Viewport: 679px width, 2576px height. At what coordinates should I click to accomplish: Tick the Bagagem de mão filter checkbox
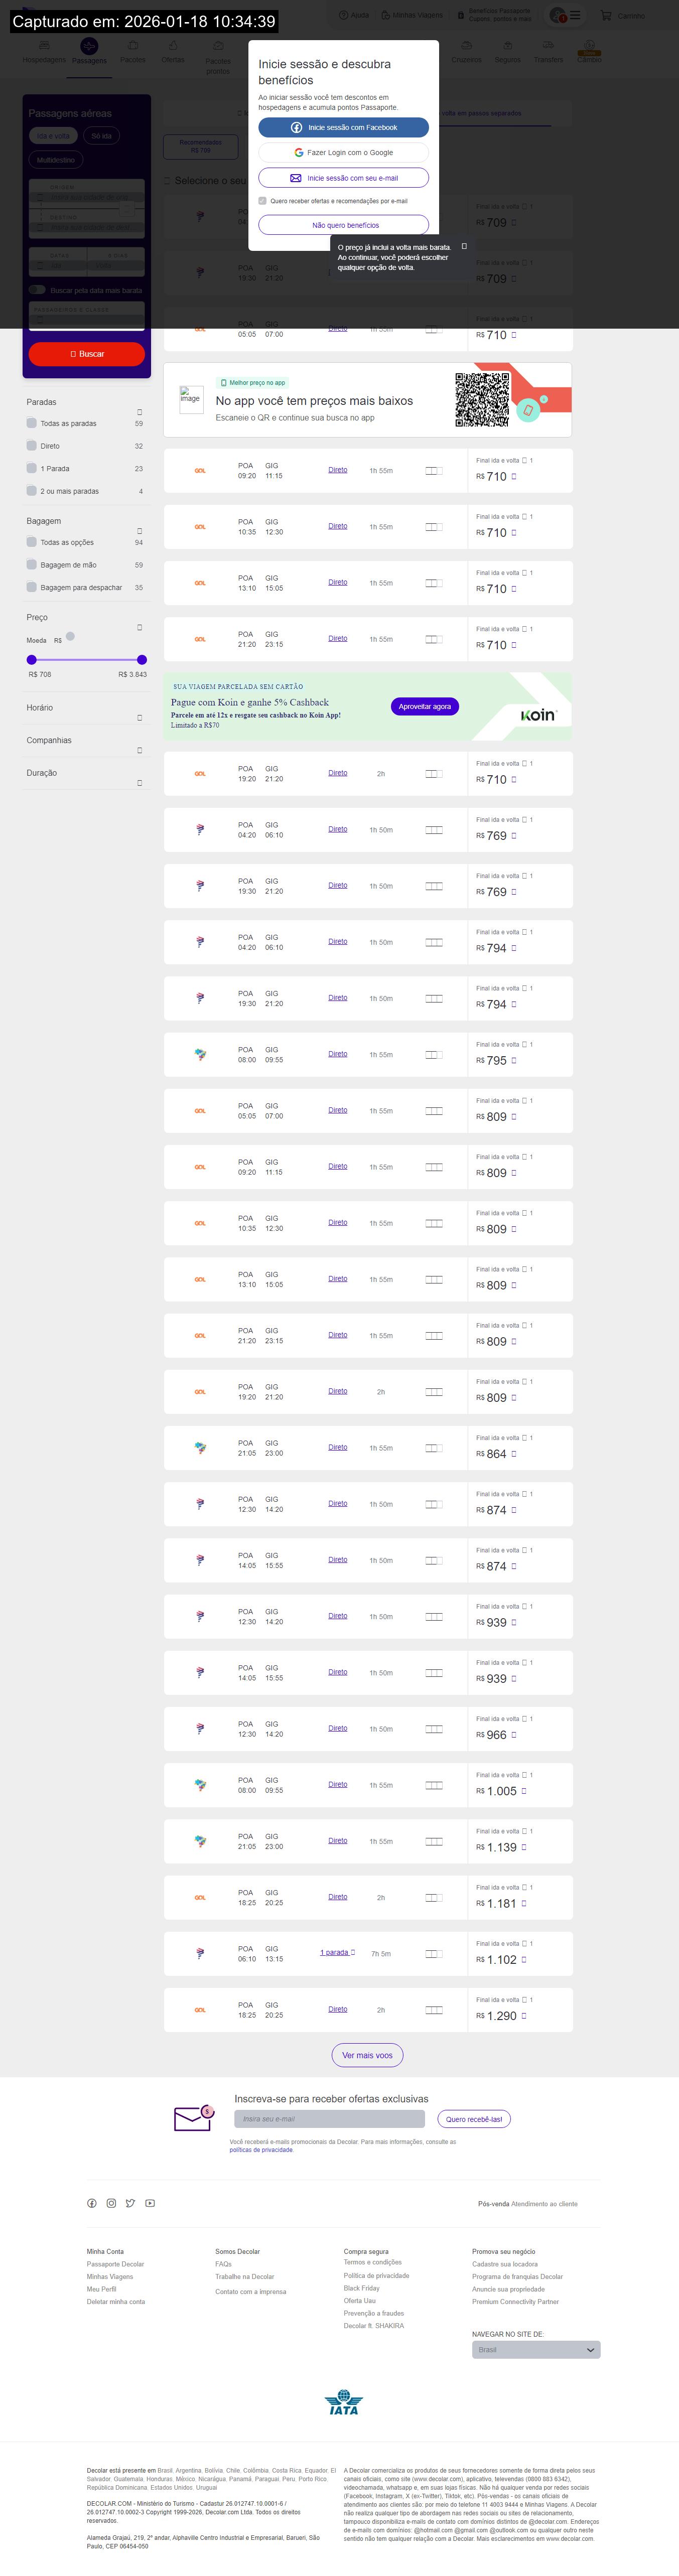coord(32,565)
